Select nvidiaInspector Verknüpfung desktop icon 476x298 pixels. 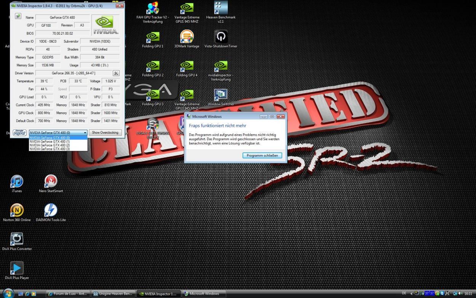[221, 71]
